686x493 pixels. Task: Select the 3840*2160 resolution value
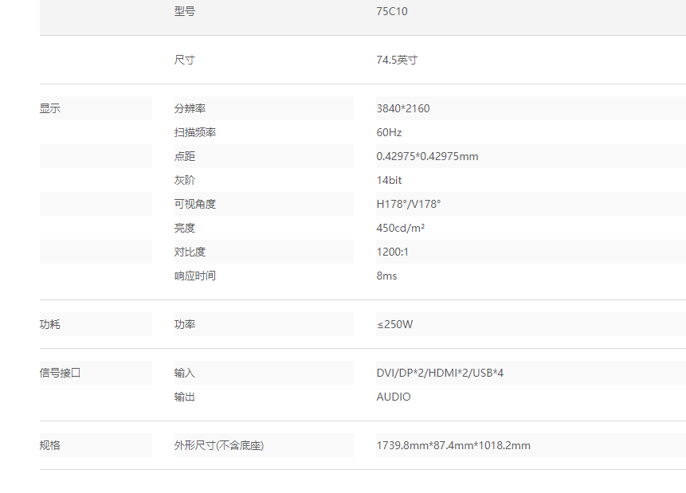tap(403, 108)
